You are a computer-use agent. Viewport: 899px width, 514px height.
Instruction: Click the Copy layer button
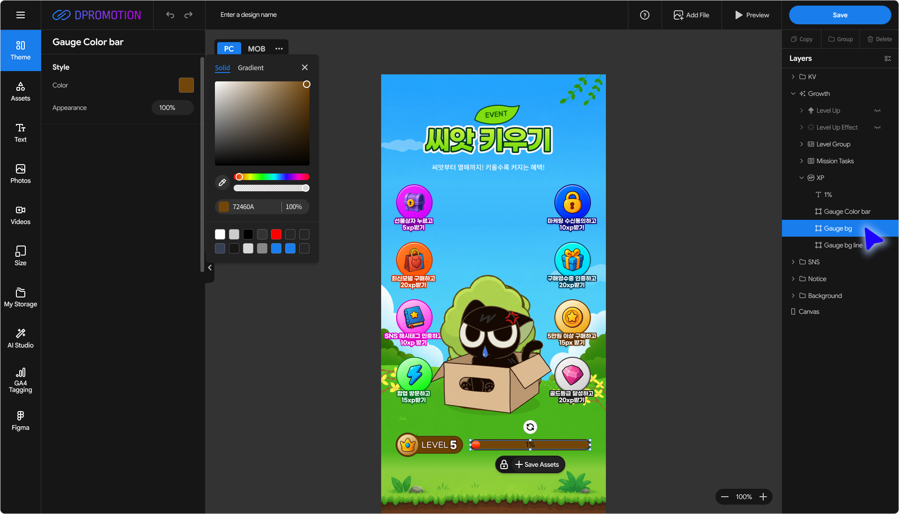pyautogui.click(x=802, y=39)
